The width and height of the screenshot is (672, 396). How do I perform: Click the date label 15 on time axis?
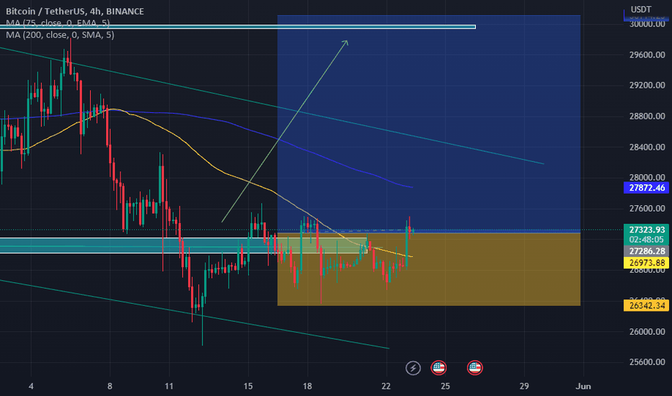[248, 386]
